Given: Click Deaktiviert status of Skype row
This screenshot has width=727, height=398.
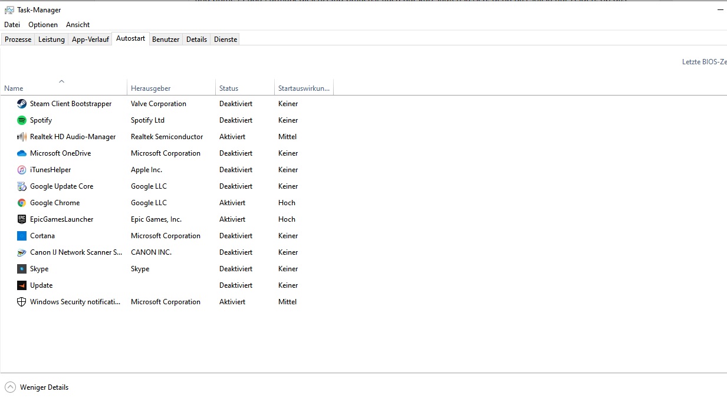Looking at the screenshot, I should (236, 269).
